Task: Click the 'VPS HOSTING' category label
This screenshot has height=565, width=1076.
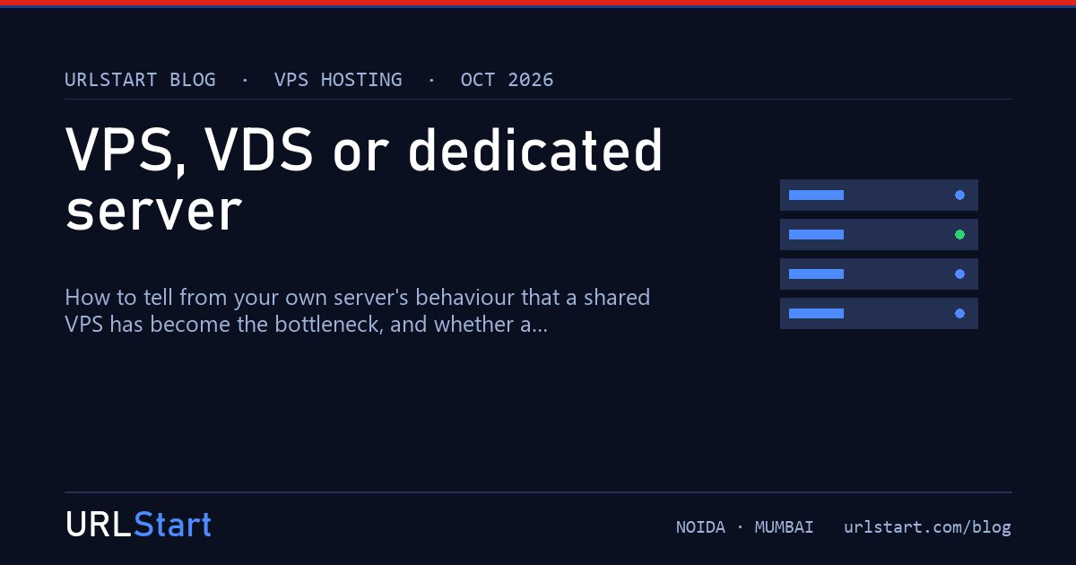Action: [338, 79]
